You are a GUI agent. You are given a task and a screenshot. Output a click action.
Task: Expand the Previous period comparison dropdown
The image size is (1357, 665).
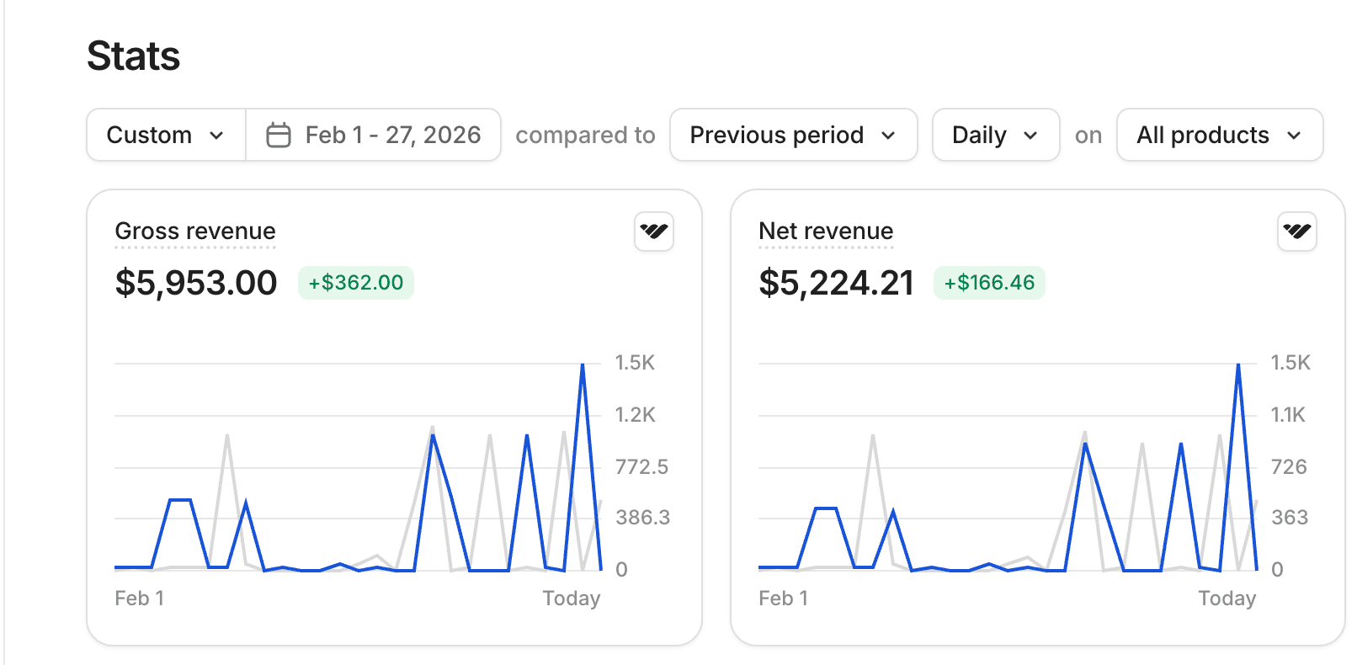coord(792,135)
